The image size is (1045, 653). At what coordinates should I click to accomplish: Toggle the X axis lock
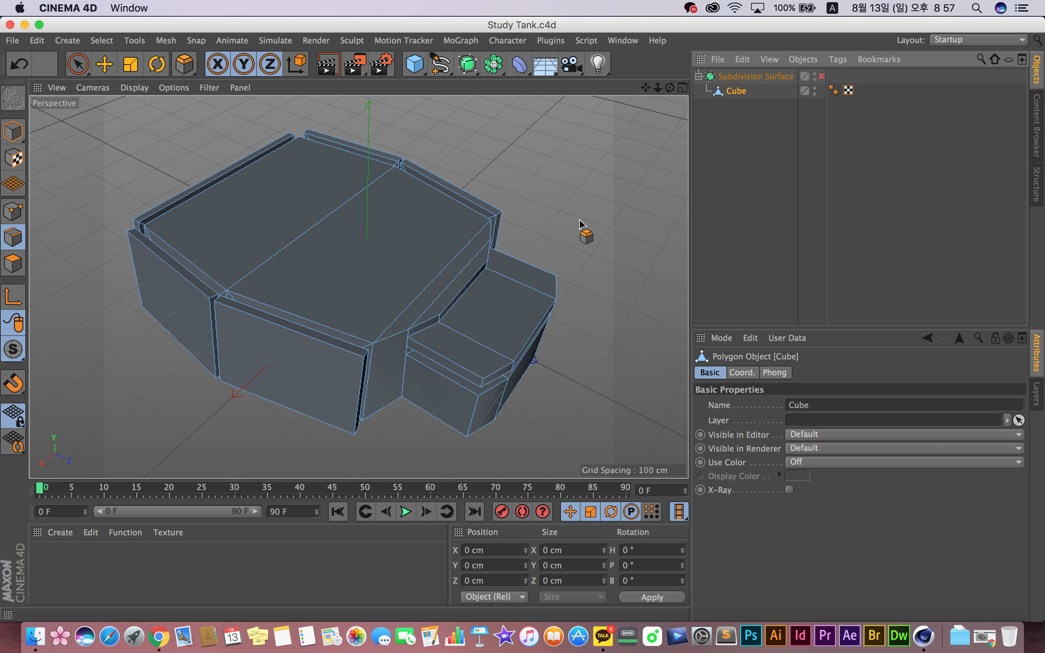point(218,64)
